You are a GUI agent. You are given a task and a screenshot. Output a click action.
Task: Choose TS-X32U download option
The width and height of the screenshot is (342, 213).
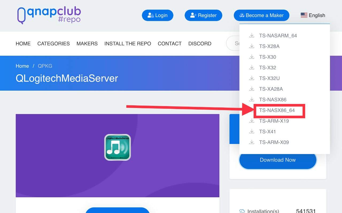pos(269,78)
